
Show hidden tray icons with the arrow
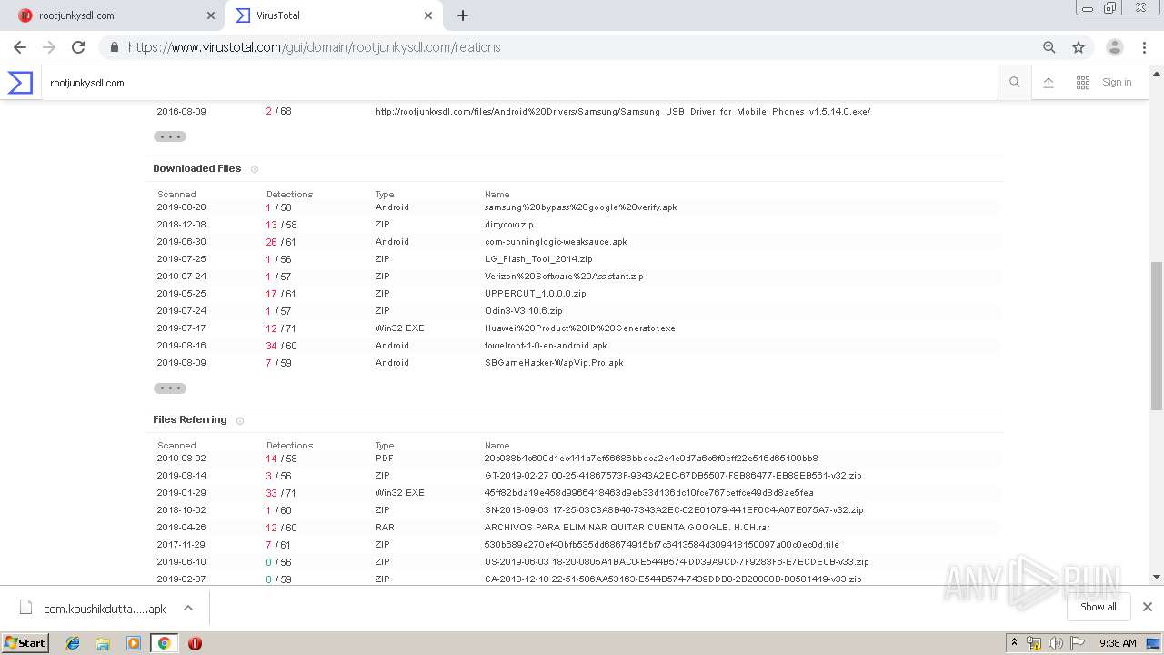tap(1014, 643)
